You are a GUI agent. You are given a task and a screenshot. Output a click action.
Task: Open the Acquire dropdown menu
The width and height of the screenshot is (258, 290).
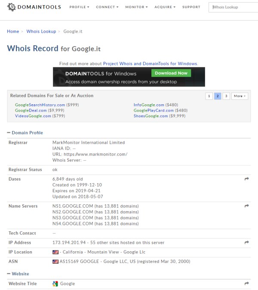(x=165, y=7)
